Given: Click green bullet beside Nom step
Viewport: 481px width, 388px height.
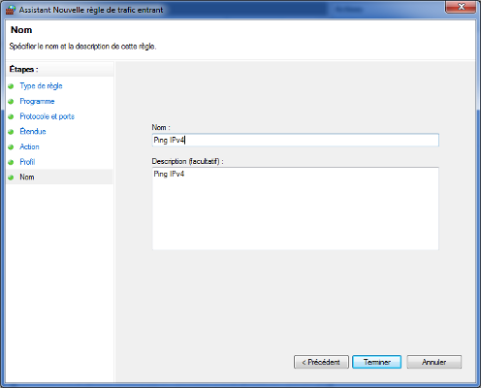Looking at the screenshot, I should 11,178.
